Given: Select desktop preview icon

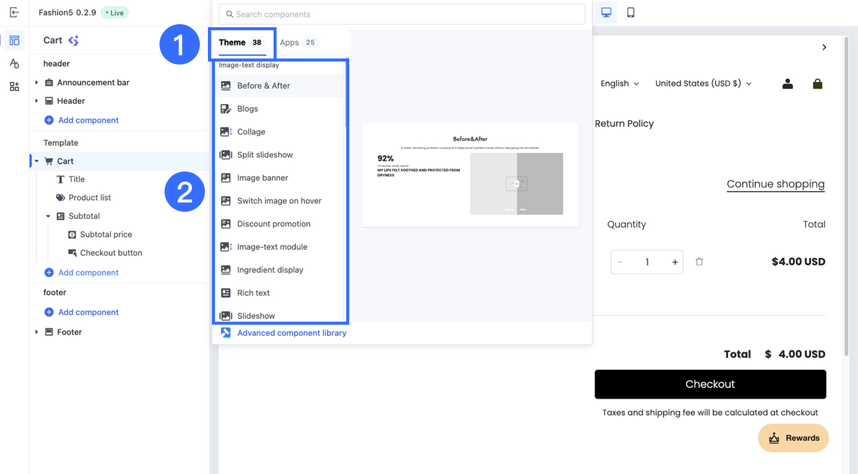Looking at the screenshot, I should click(606, 13).
